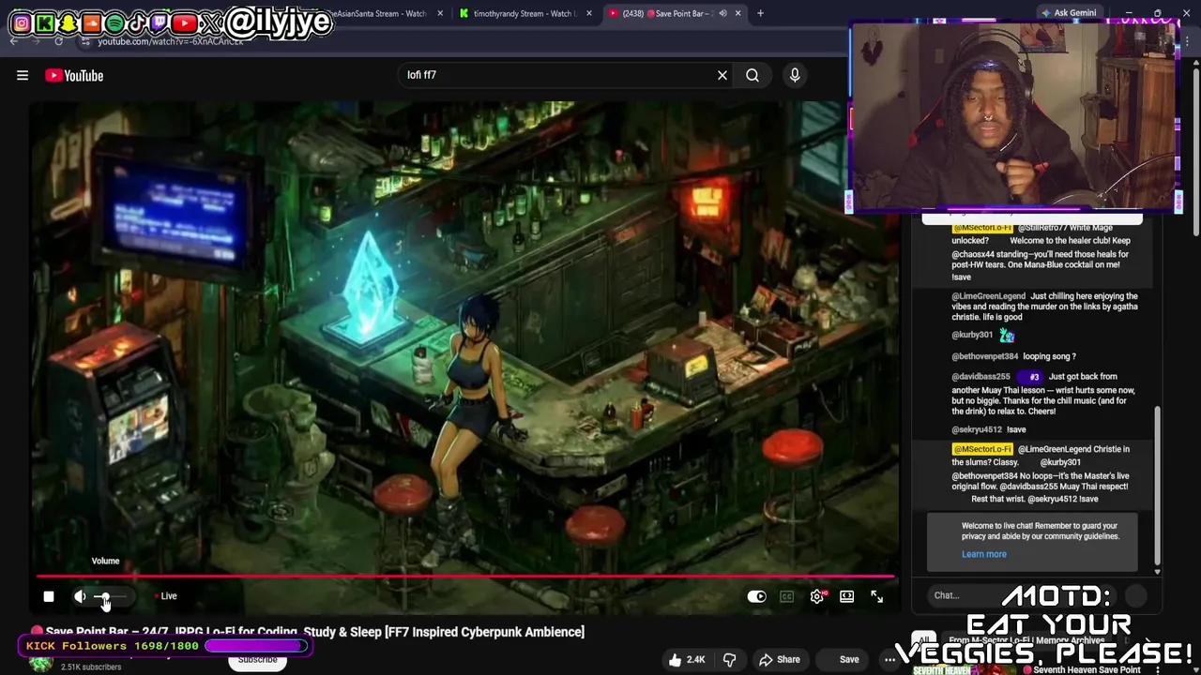Clear the search box with the X

point(722,75)
